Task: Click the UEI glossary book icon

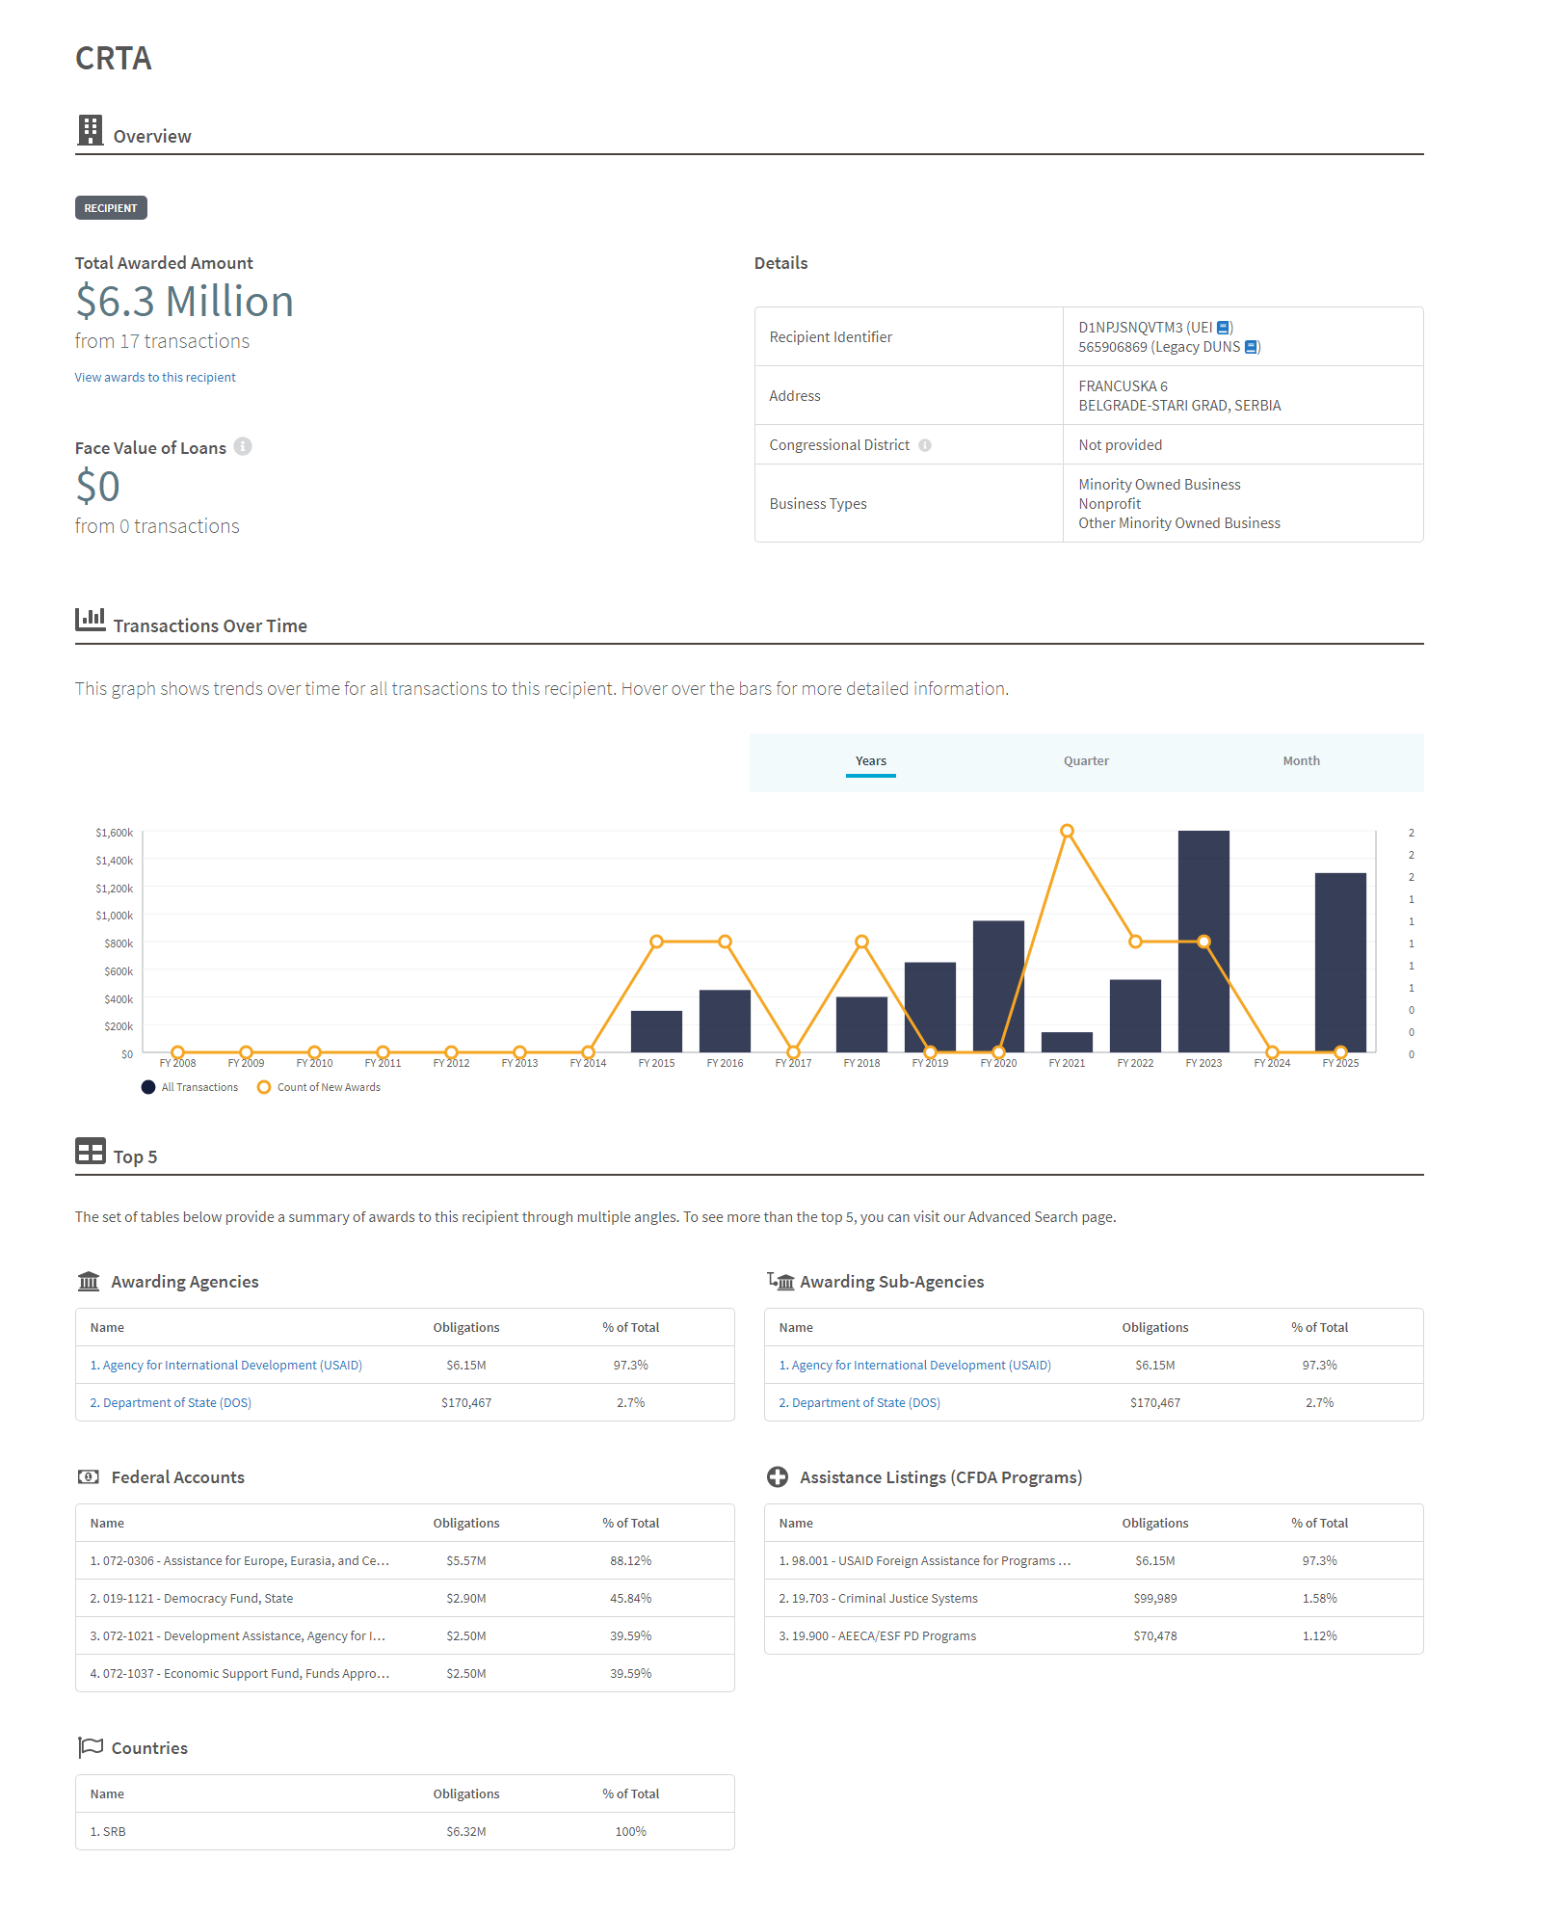Action: pyautogui.click(x=1224, y=328)
